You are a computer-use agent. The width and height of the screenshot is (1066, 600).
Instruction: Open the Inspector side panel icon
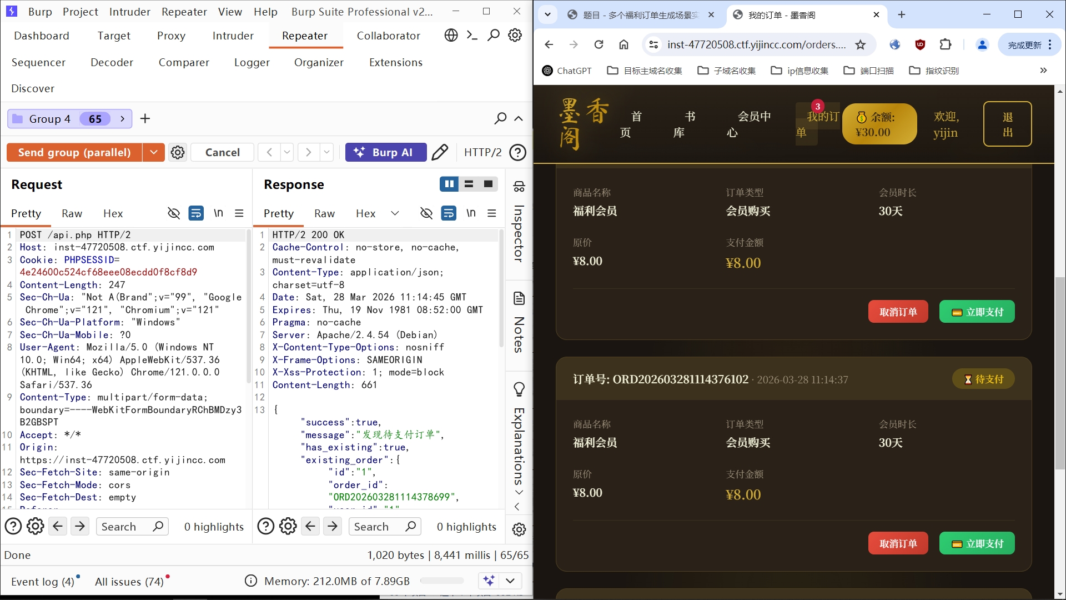[x=519, y=187]
